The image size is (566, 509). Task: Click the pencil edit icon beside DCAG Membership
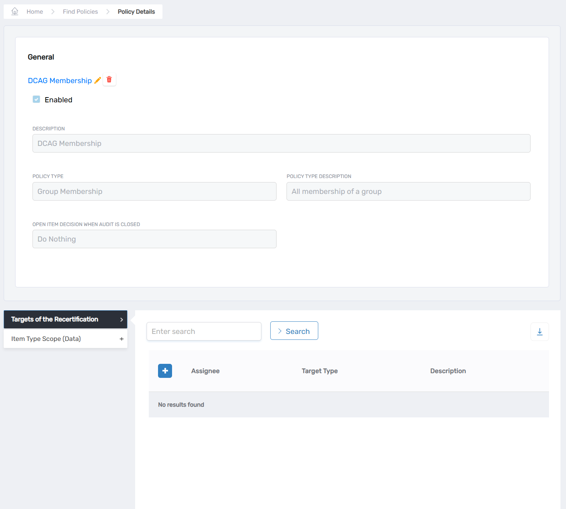pos(97,80)
